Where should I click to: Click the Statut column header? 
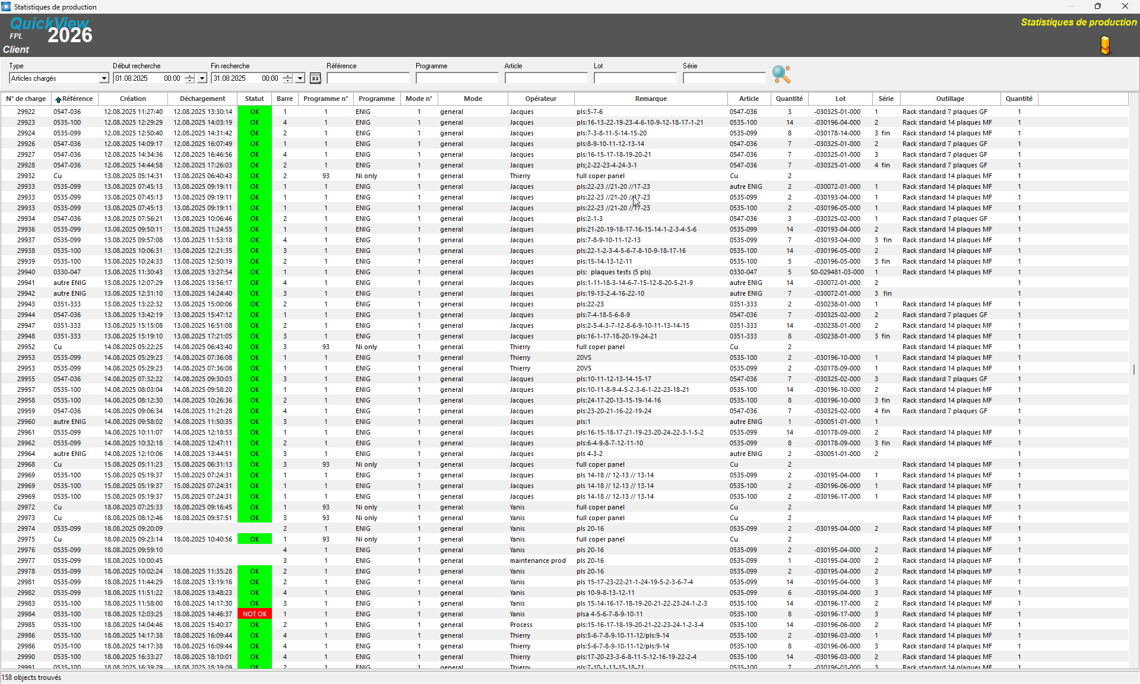(x=254, y=99)
